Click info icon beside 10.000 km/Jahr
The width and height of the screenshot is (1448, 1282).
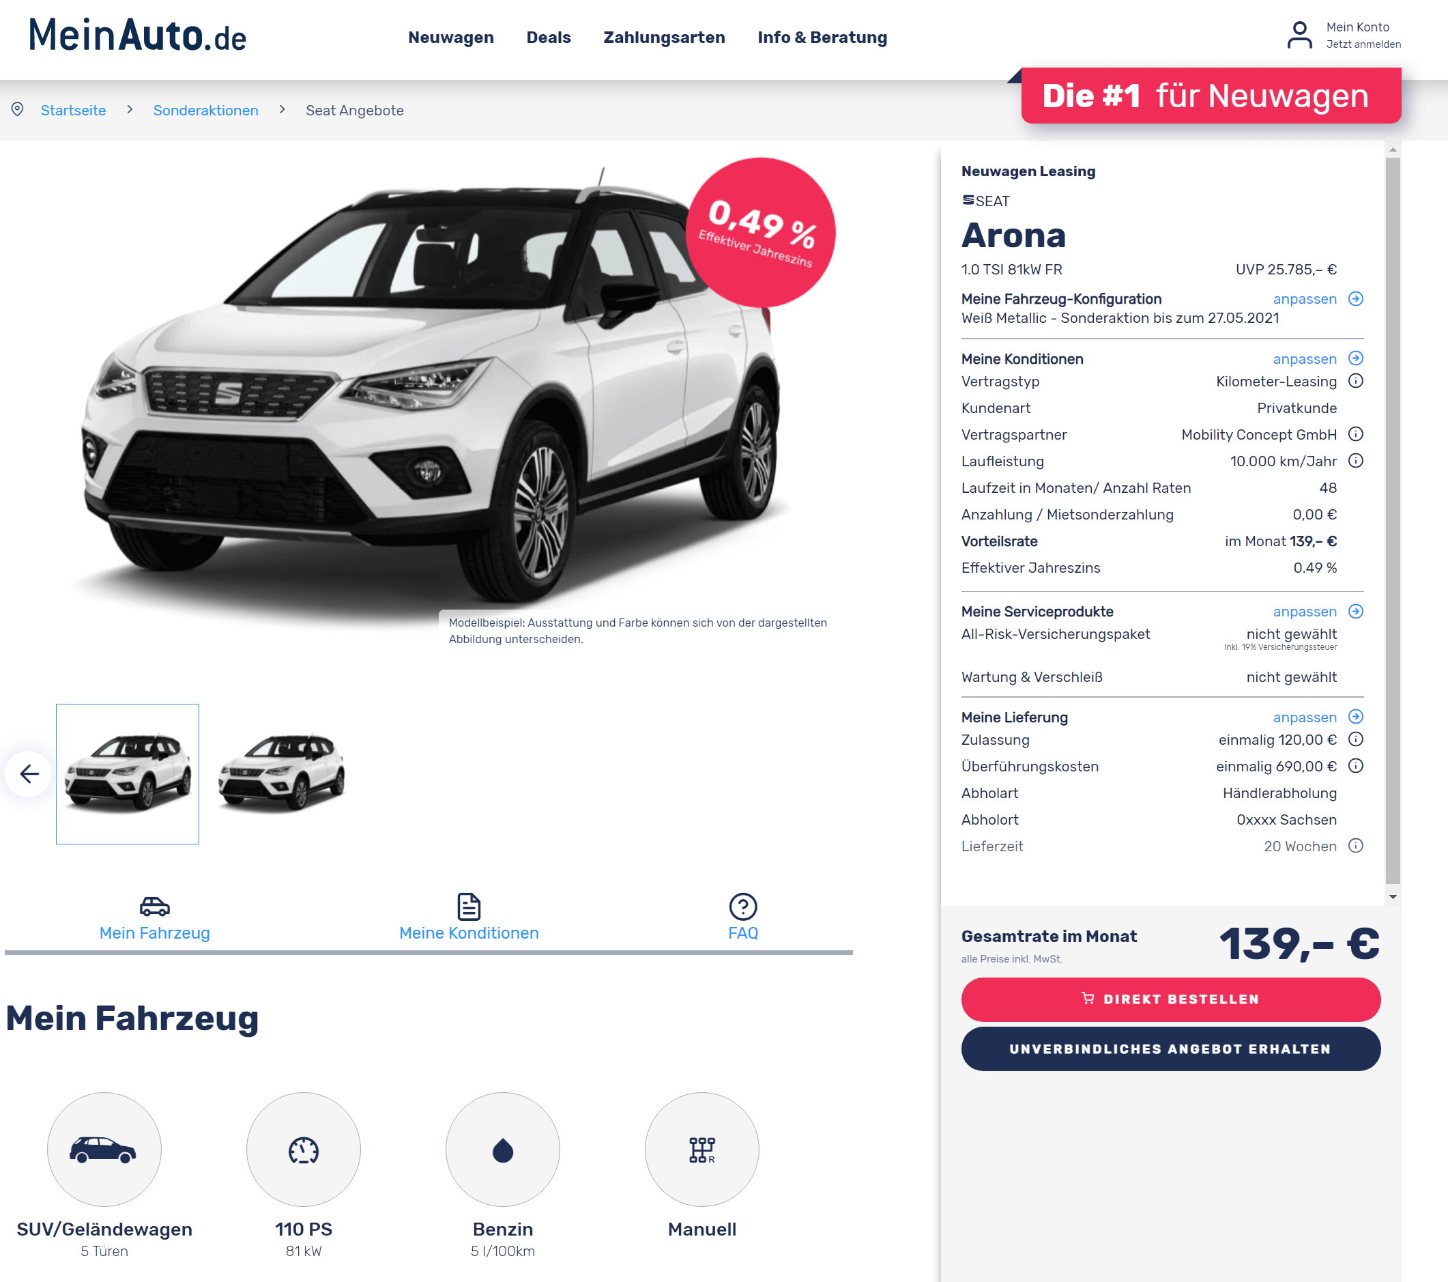click(1355, 461)
